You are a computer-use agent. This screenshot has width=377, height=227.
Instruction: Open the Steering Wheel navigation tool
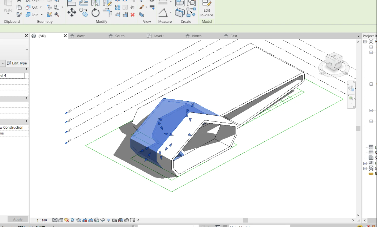[351, 88]
